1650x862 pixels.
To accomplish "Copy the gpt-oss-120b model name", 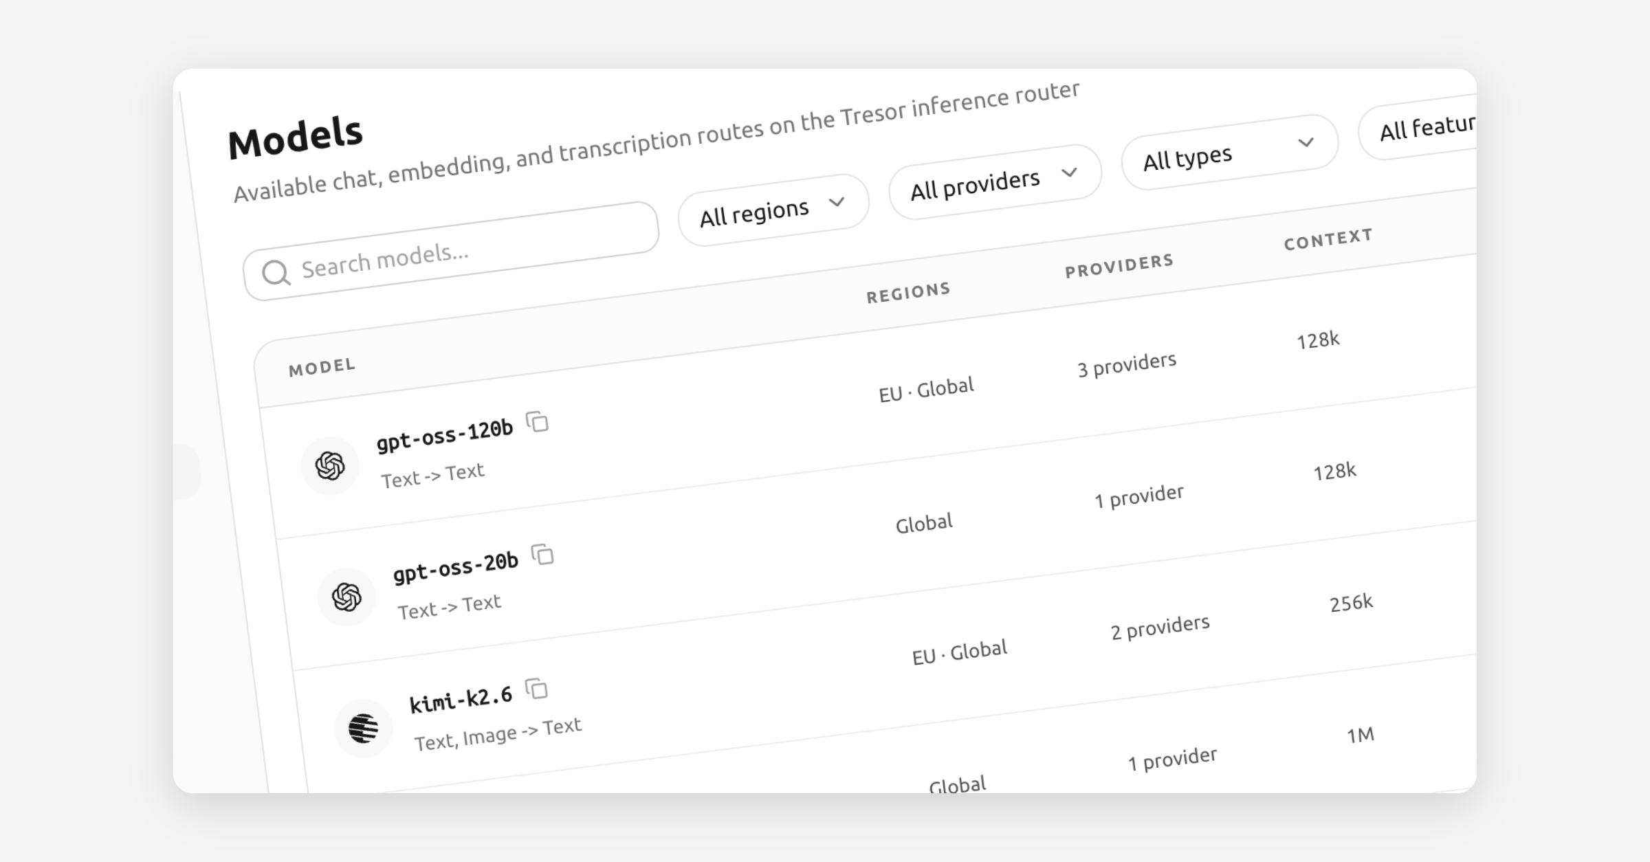I will point(537,421).
